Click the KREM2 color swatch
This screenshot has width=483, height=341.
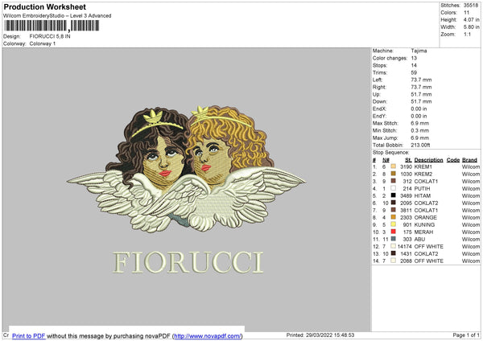coord(393,174)
